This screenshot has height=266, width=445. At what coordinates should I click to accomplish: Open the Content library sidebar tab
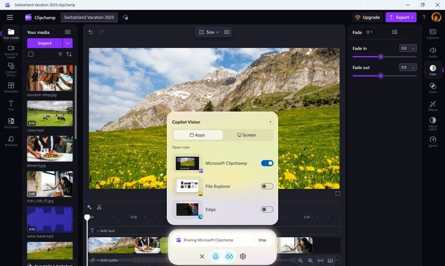(x=11, y=70)
